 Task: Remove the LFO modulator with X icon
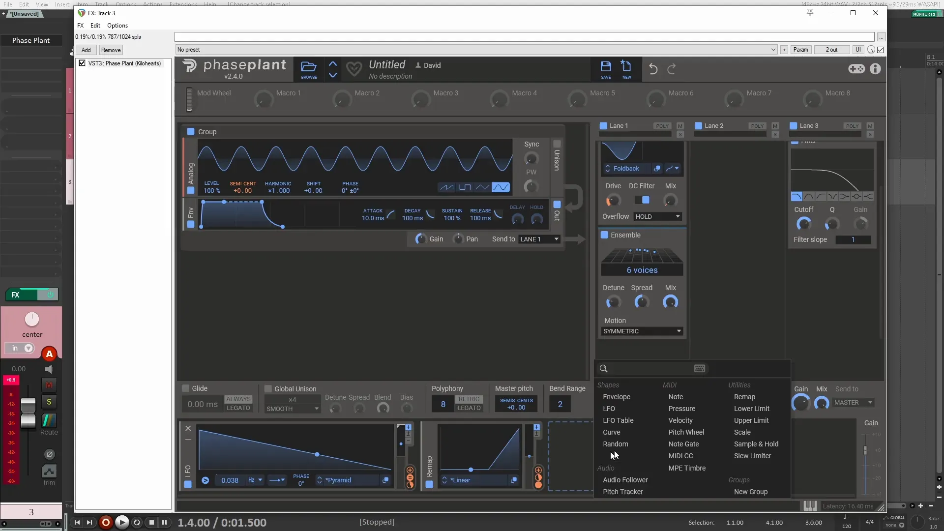click(188, 428)
